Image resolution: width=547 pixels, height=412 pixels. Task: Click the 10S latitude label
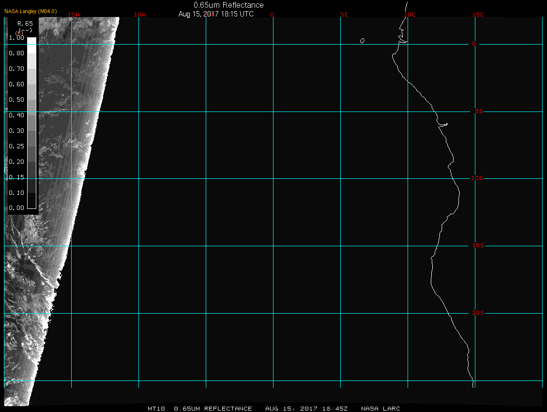(x=477, y=178)
